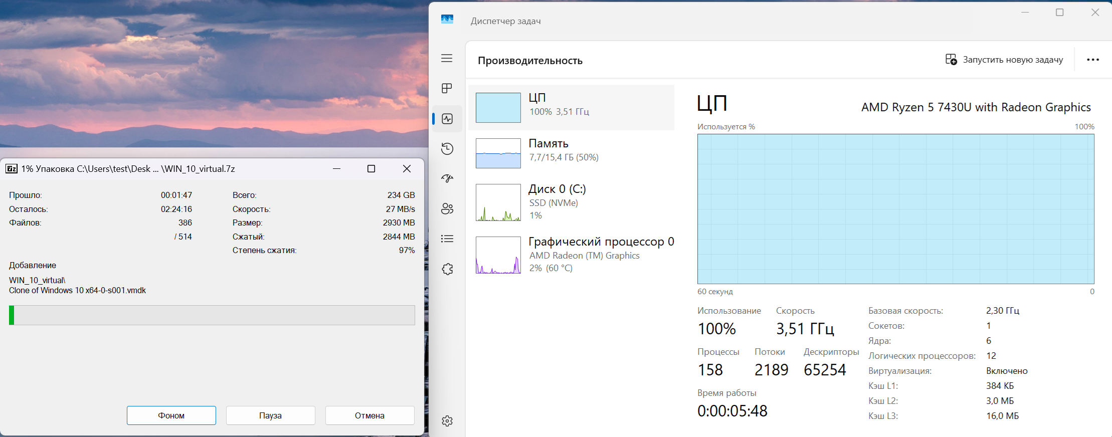1112x437 pixels.
Task: Click the Производительность page heading
Action: tap(530, 61)
